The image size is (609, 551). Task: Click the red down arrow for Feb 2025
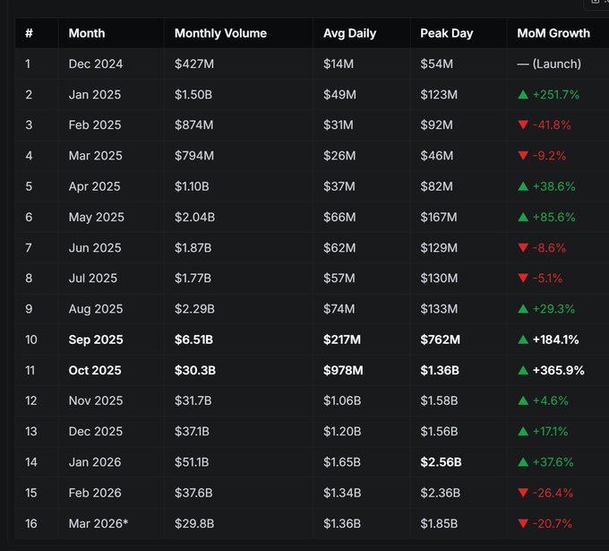click(x=523, y=125)
